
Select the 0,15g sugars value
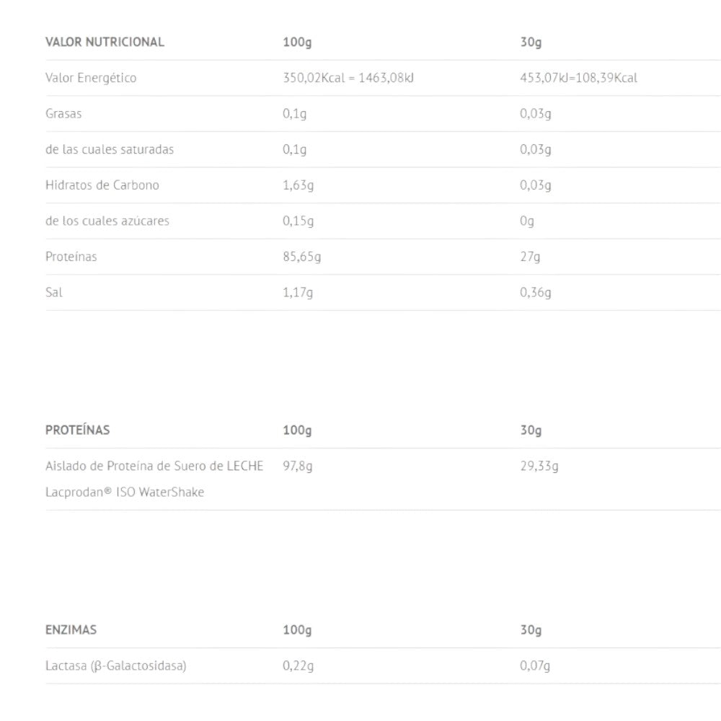point(298,221)
